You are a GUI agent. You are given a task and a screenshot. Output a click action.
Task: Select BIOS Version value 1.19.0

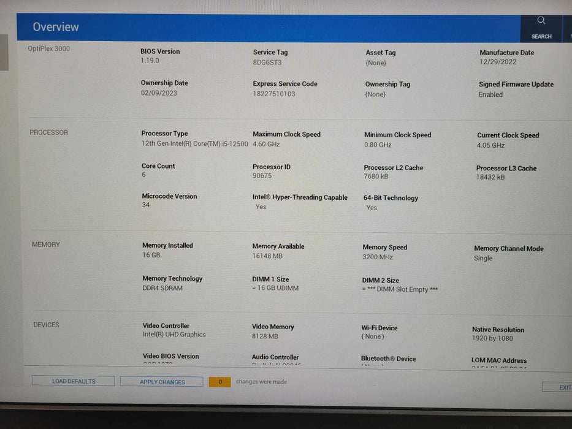coord(150,61)
